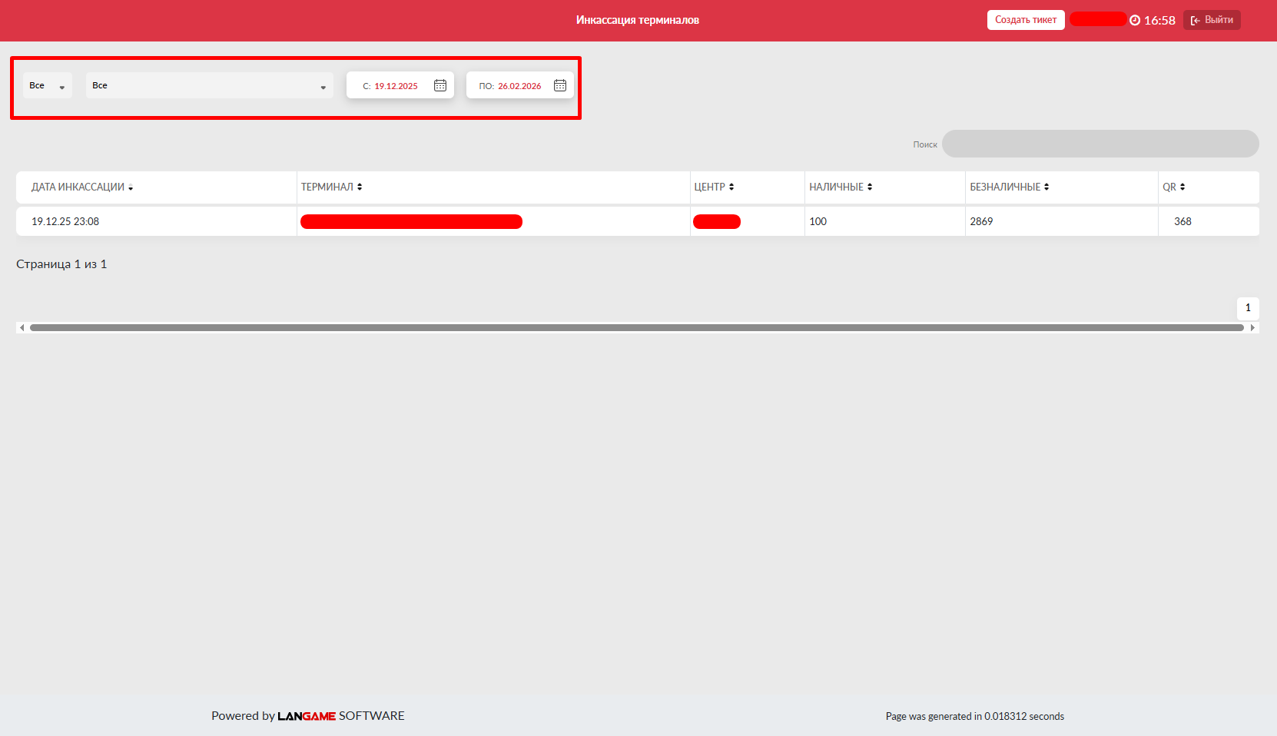Click the horizontal scrollbar right arrow

pos(1252,327)
